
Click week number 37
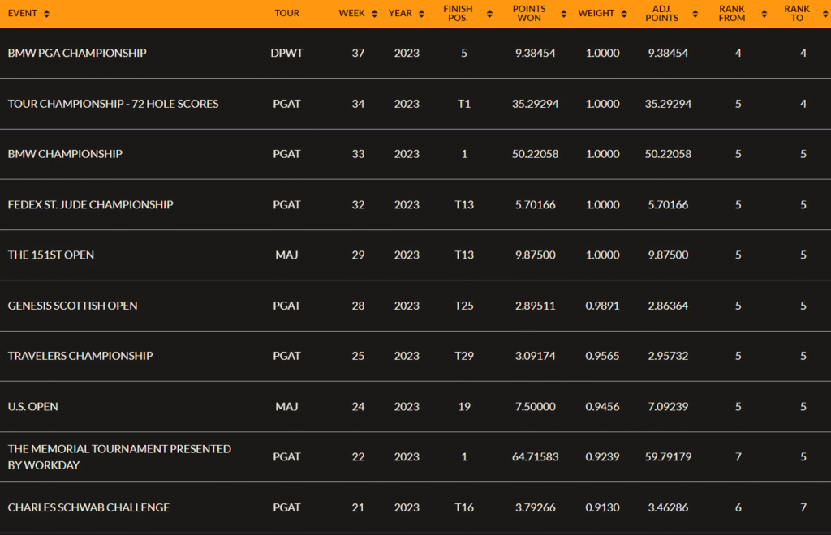358,53
